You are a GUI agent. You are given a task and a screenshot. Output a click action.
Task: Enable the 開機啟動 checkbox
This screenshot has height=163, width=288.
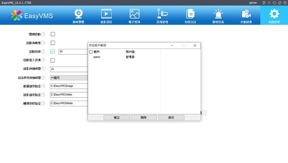(53, 34)
